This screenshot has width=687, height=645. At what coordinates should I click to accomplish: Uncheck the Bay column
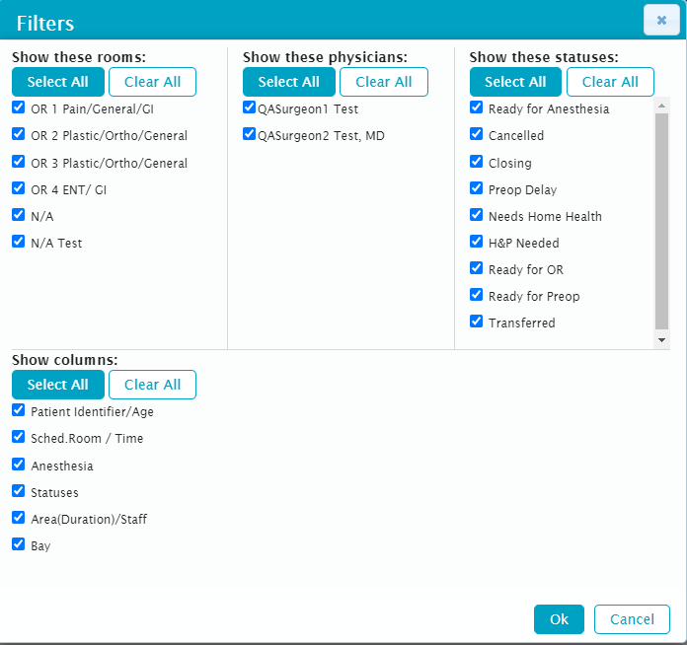(x=19, y=544)
